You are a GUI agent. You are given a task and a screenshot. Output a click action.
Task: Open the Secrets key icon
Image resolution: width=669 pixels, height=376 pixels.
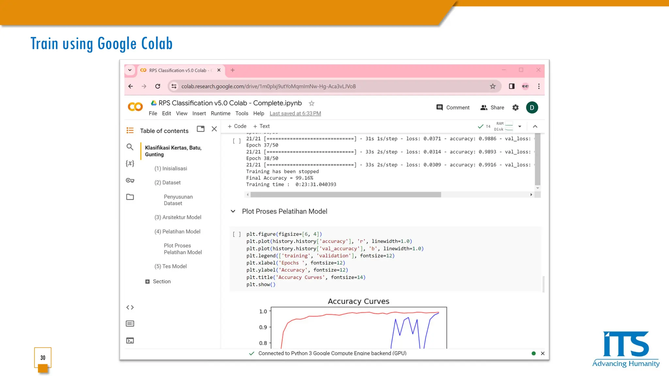[x=130, y=180]
